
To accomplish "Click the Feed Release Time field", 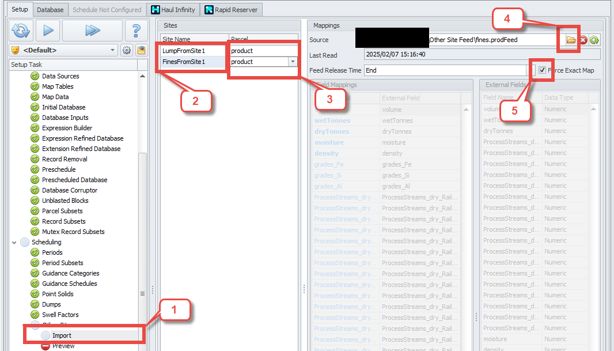I will [445, 70].
